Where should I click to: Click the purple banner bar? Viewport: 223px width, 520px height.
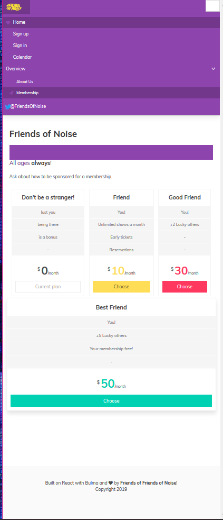point(111,152)
